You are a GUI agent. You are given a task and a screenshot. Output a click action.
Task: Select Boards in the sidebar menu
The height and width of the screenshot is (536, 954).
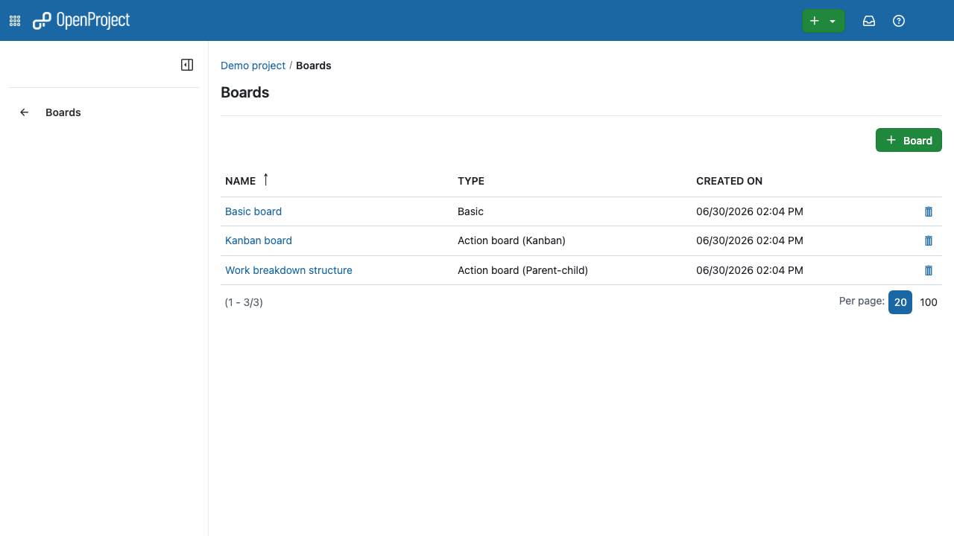(x=63, y=112)
